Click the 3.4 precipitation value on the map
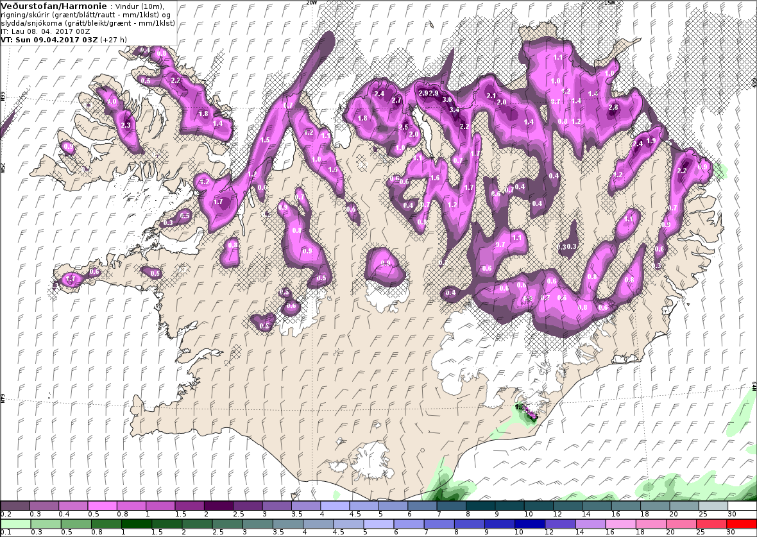 coord(454,110)
